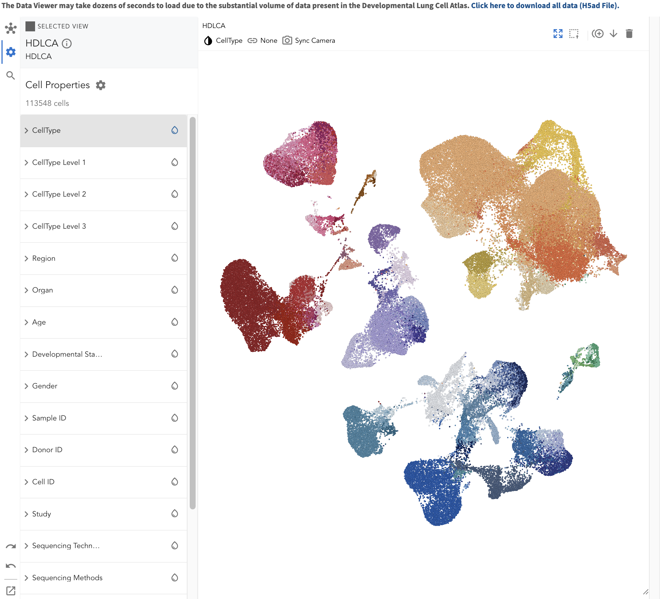Toggle color-by droplet for Region

click(175, 258)
